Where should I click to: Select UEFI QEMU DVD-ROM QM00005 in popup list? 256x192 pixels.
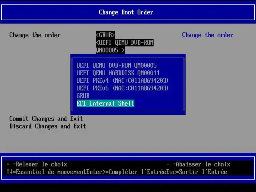tap(116, 66)
